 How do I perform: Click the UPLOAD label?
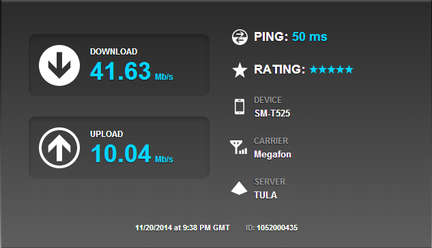(106, 134)
